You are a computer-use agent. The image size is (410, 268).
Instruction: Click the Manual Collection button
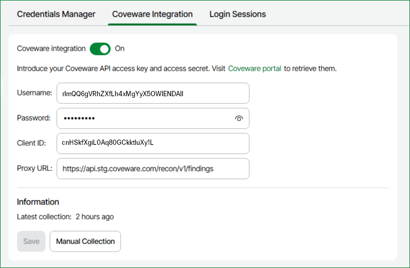pyautogui.click(x=85, y=241)
